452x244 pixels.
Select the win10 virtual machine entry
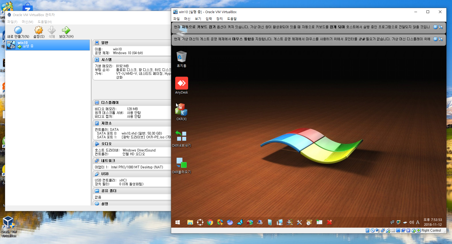click(48, 45)
